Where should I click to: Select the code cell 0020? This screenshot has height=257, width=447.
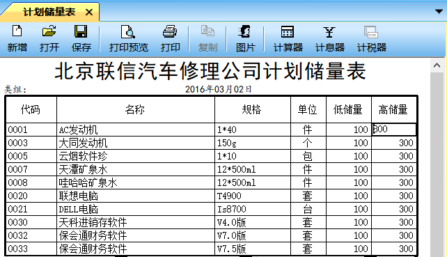[31, 196]
